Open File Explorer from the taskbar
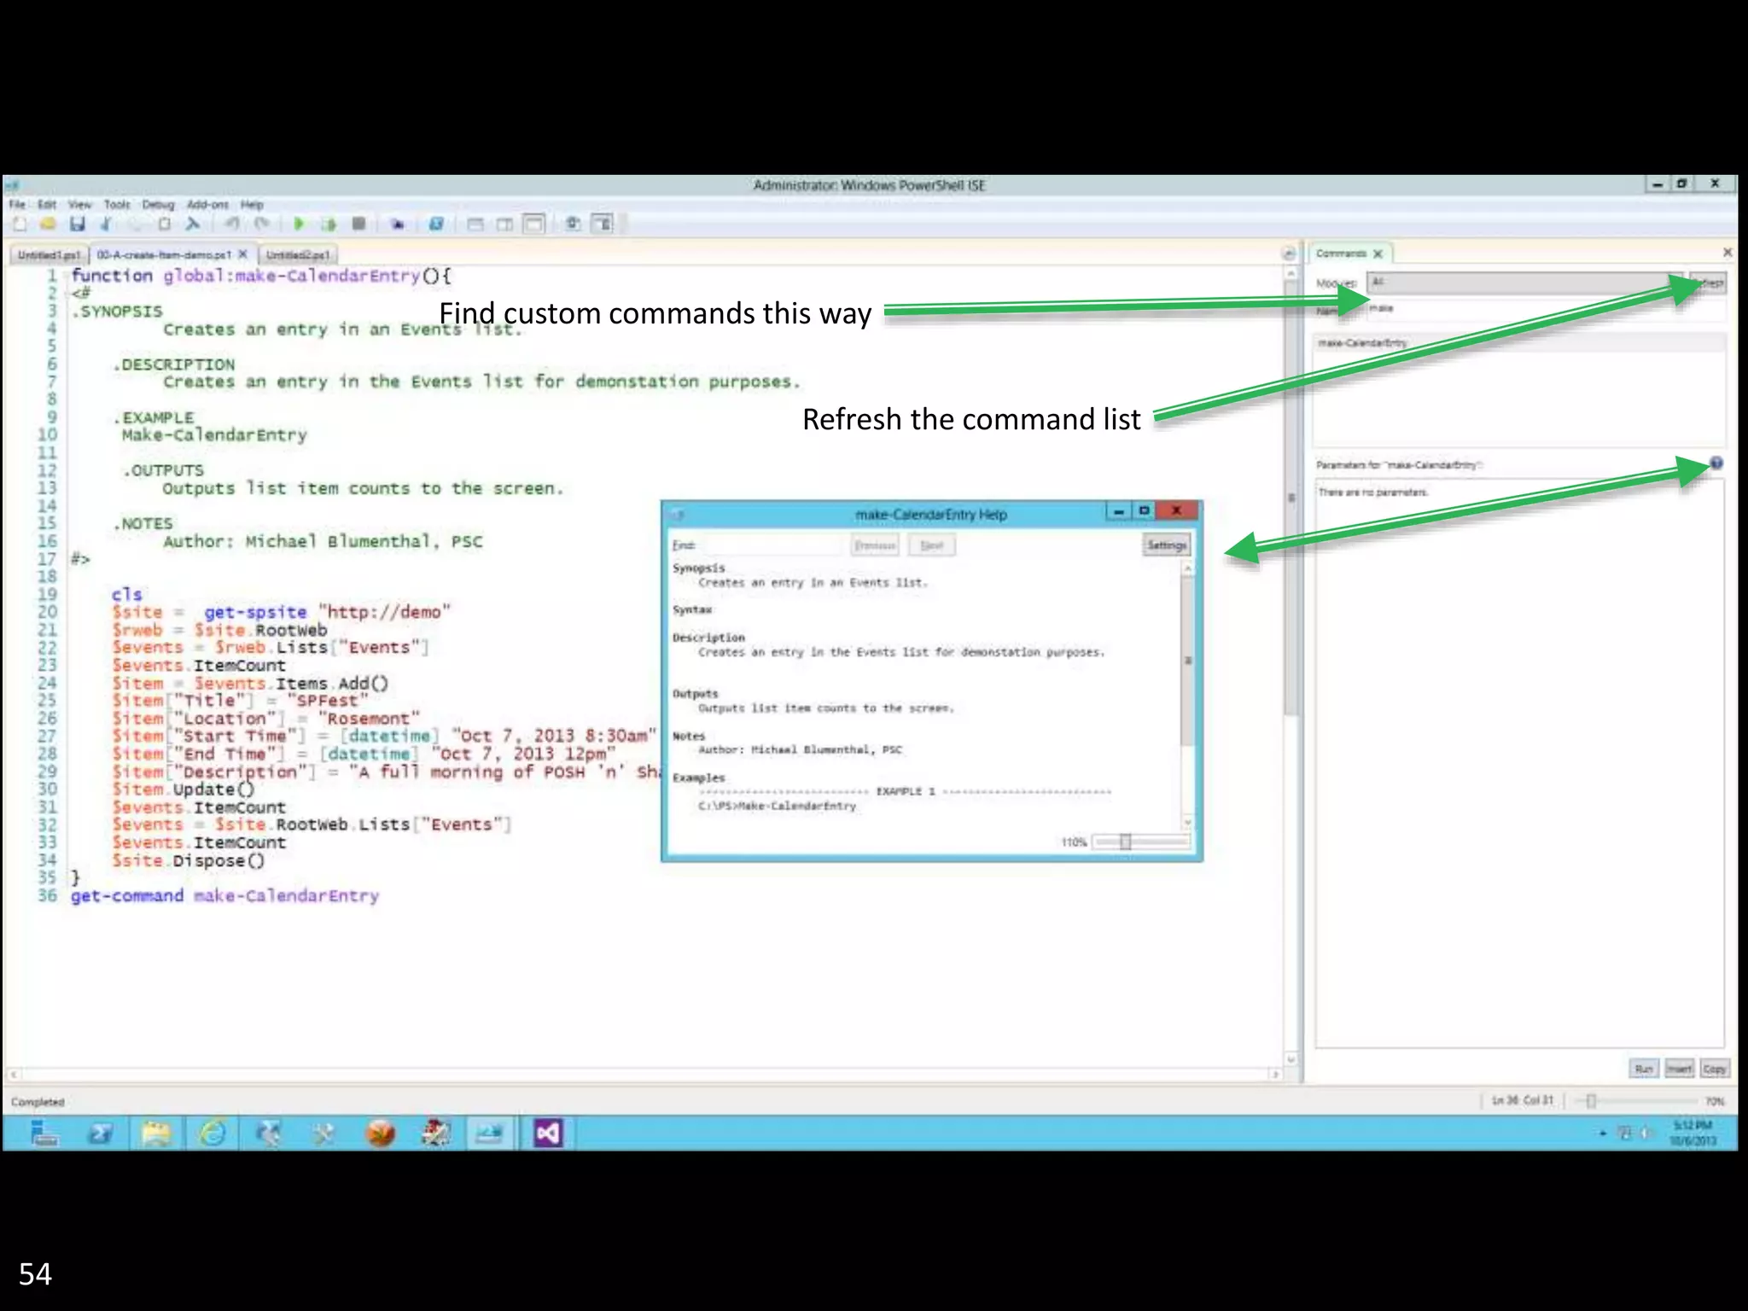This screenshot has height=1311, width=1748. click(156, 1133)
